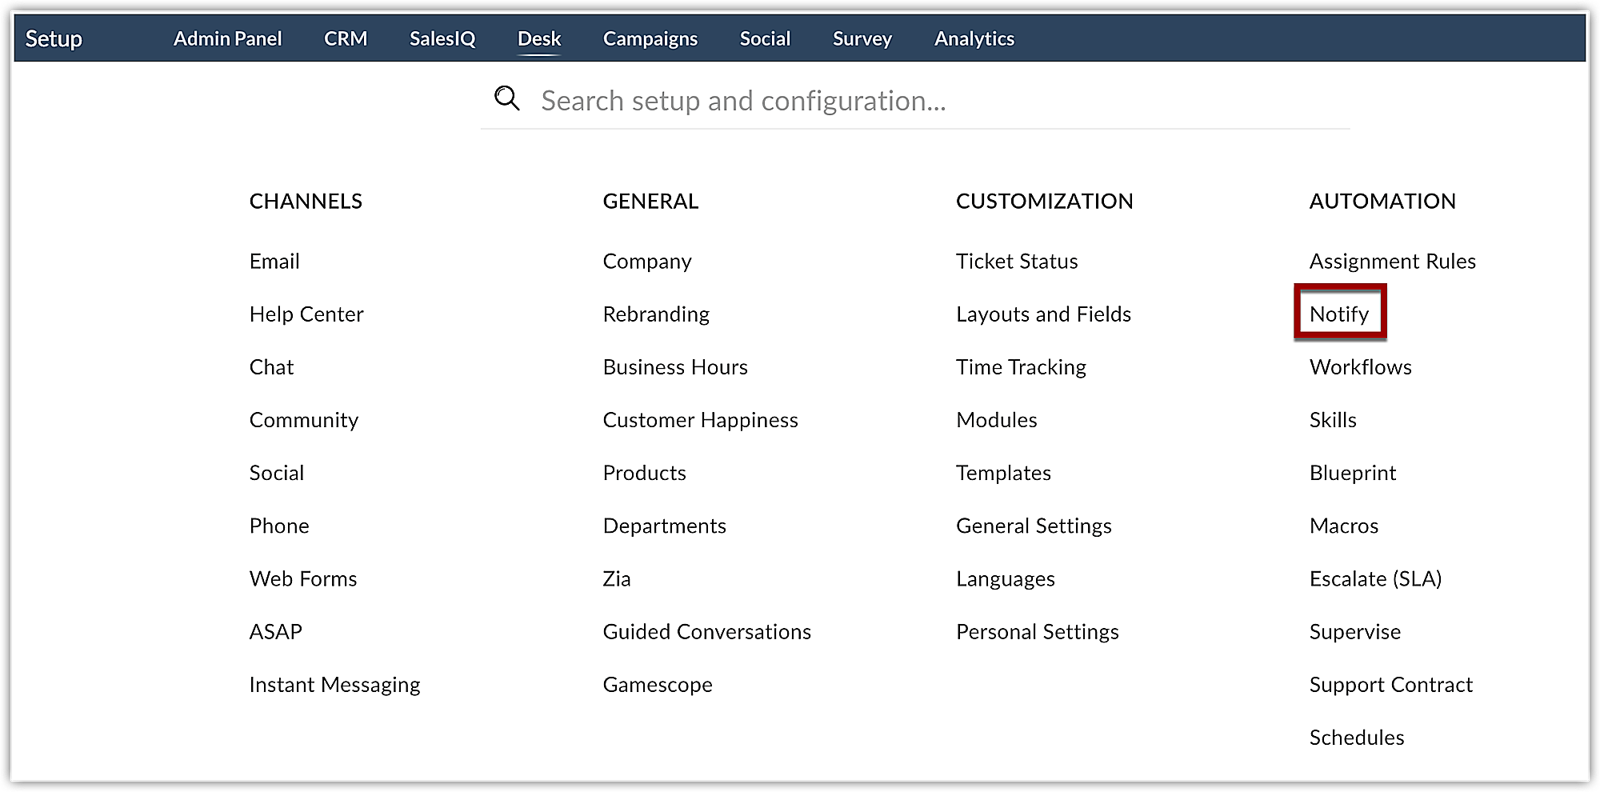Select Layouts and Fields
This screenshot has height=792, width=1600.
coord(1043,314)
